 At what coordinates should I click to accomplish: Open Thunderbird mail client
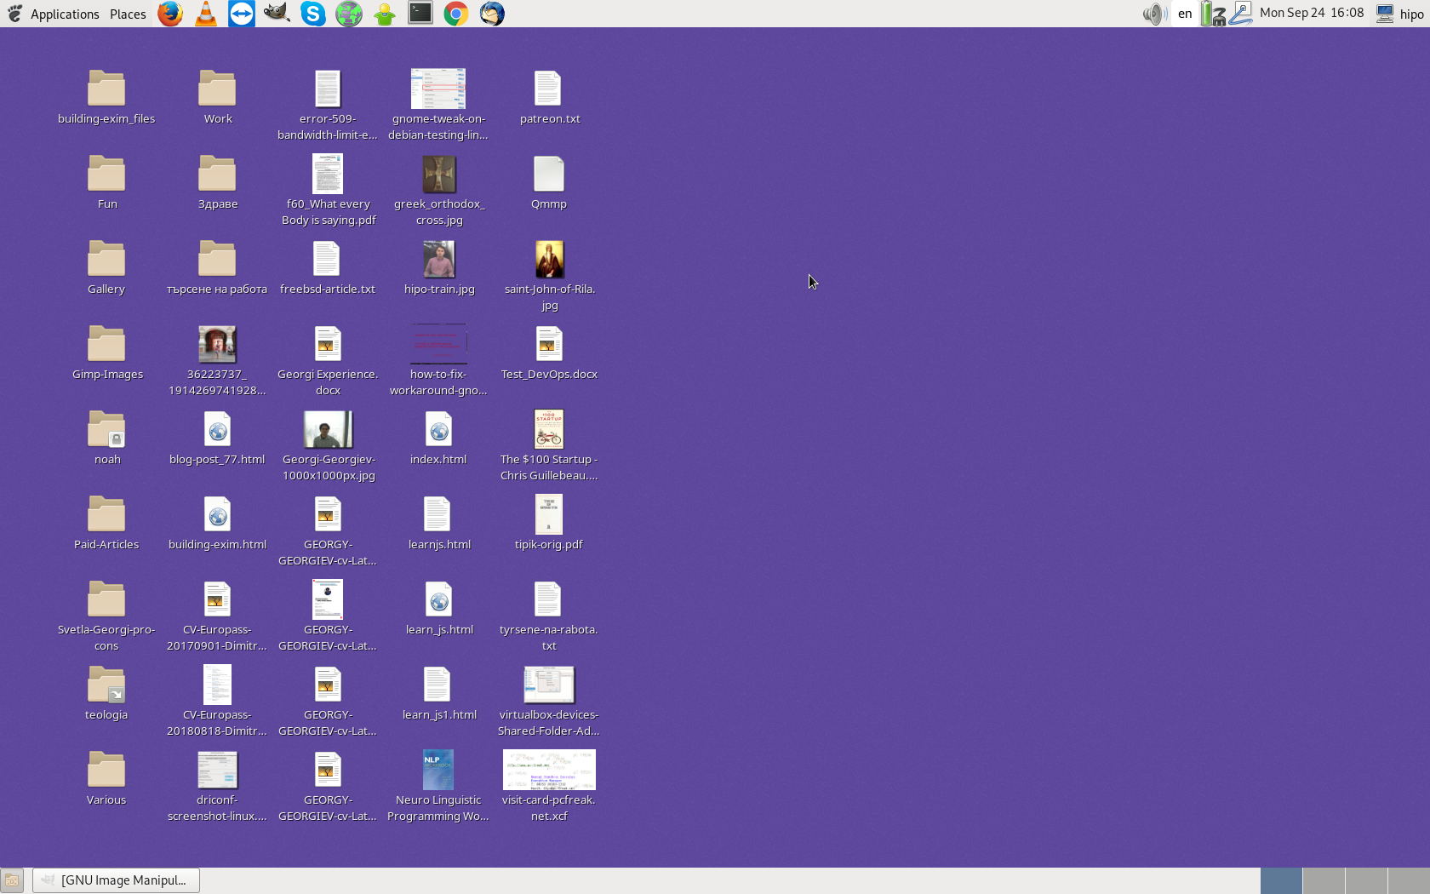point(491,14)
